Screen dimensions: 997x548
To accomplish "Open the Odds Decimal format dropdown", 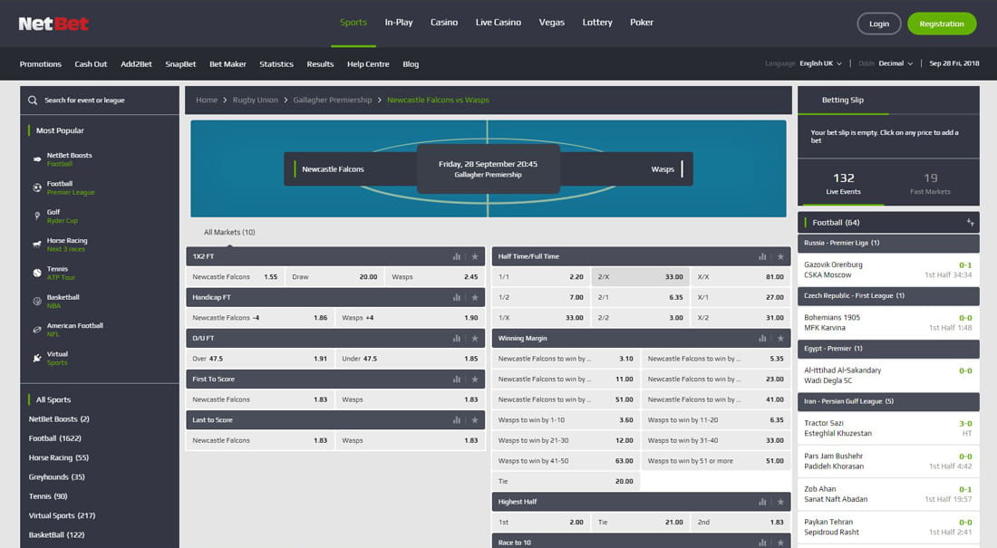I will click(x=893, y=63).
